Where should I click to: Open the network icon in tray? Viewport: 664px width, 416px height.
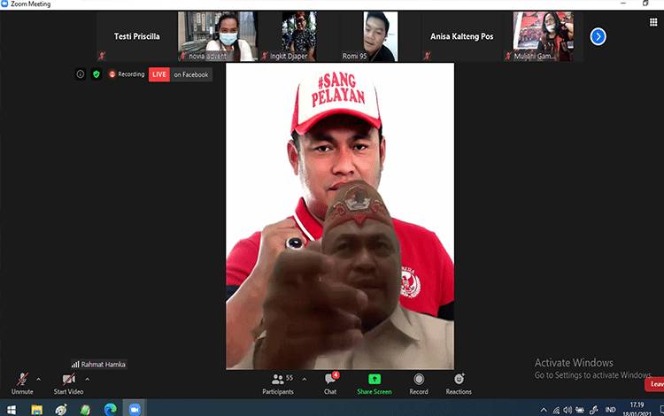click(556, 410)
